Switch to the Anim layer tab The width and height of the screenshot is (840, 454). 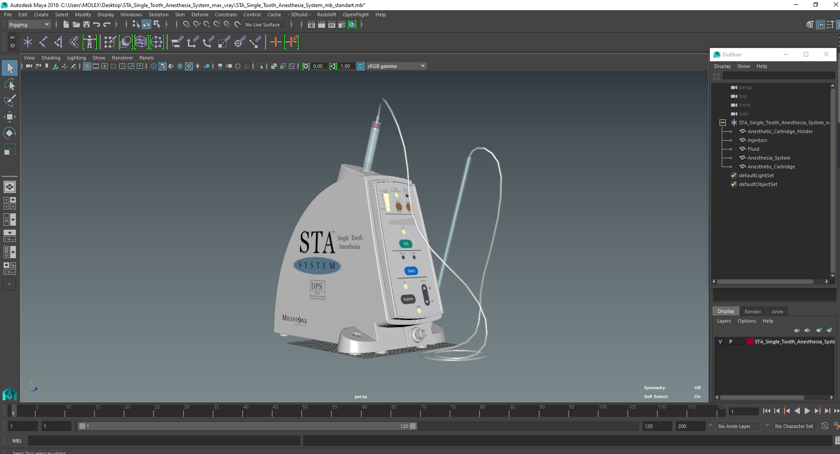point(777,311)
